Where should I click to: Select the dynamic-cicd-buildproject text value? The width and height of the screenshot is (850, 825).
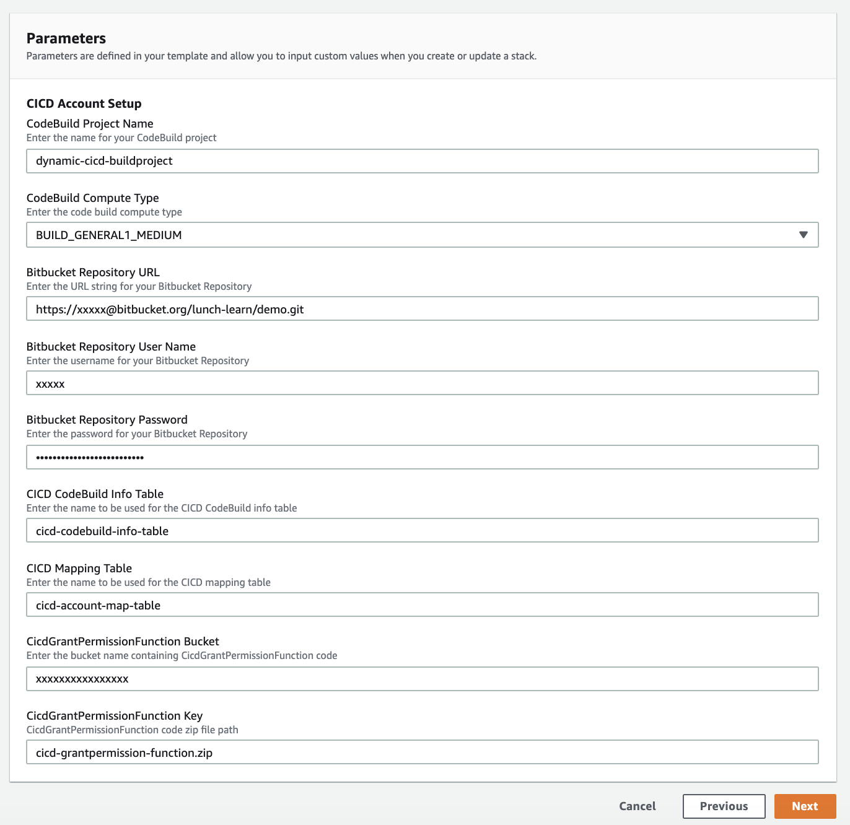(103, 160)
